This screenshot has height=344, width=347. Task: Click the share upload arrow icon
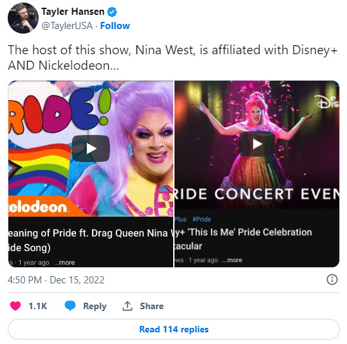127,306
